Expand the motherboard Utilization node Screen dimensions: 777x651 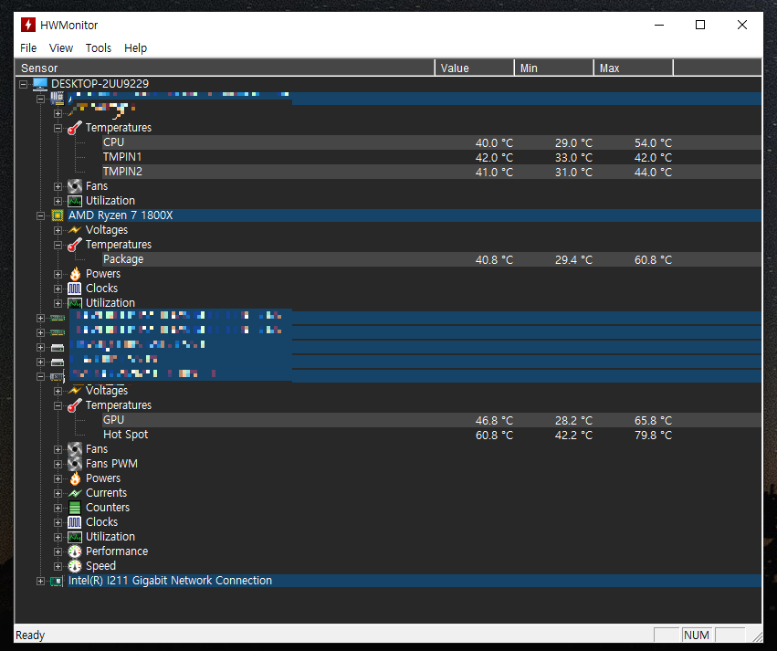58,201
